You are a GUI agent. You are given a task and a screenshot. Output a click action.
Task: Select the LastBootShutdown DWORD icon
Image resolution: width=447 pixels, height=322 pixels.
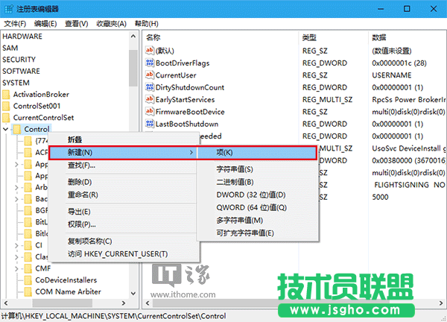(x=150, y=124)
